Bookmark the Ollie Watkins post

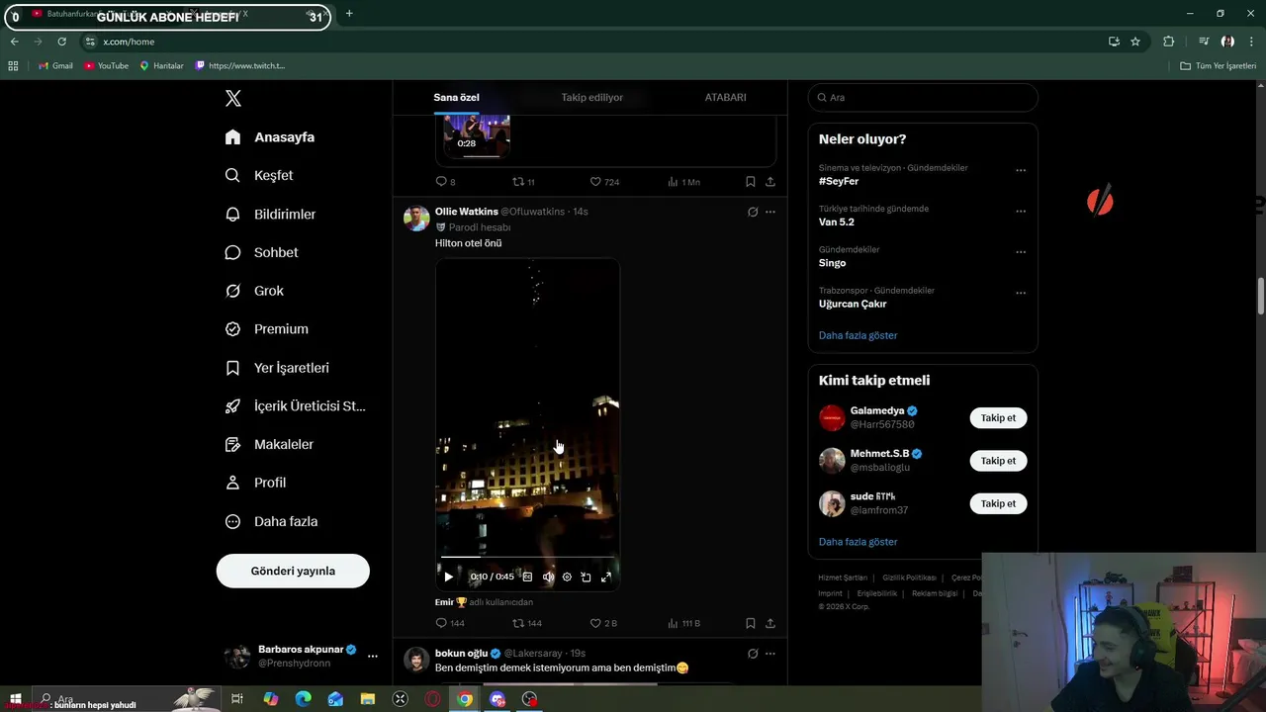tap(751, 623)
